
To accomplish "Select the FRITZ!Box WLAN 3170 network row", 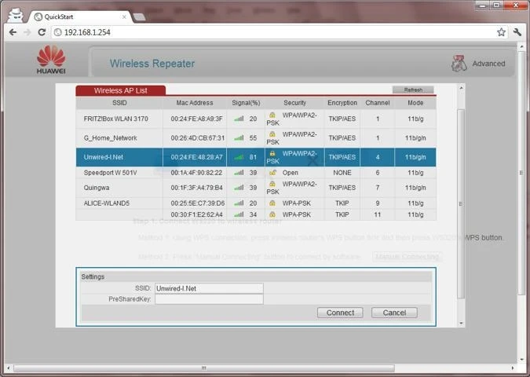I will 256,119.
